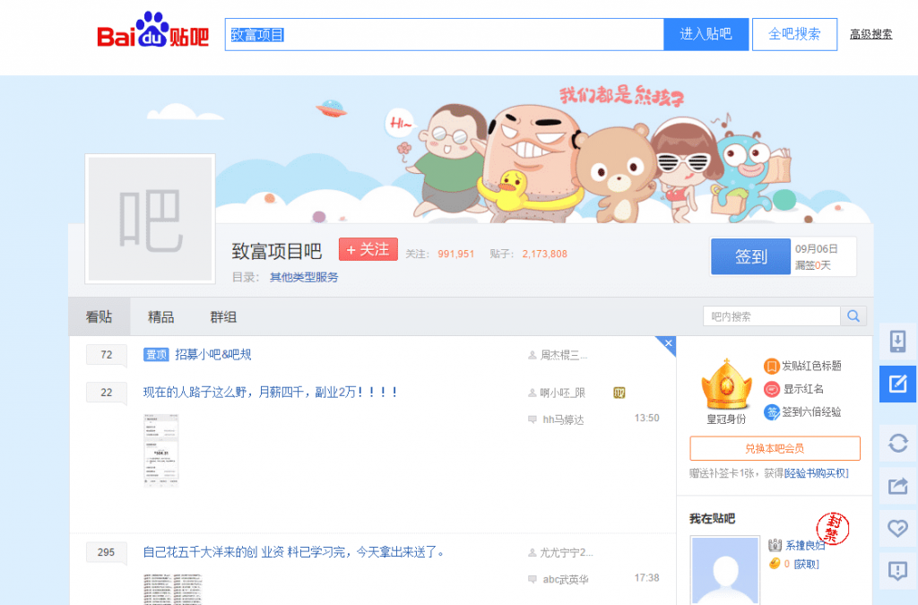Click the magnifier icon beside 吧内搜索 box
This screenshot has height=605, width=918.
pos(853,315)
